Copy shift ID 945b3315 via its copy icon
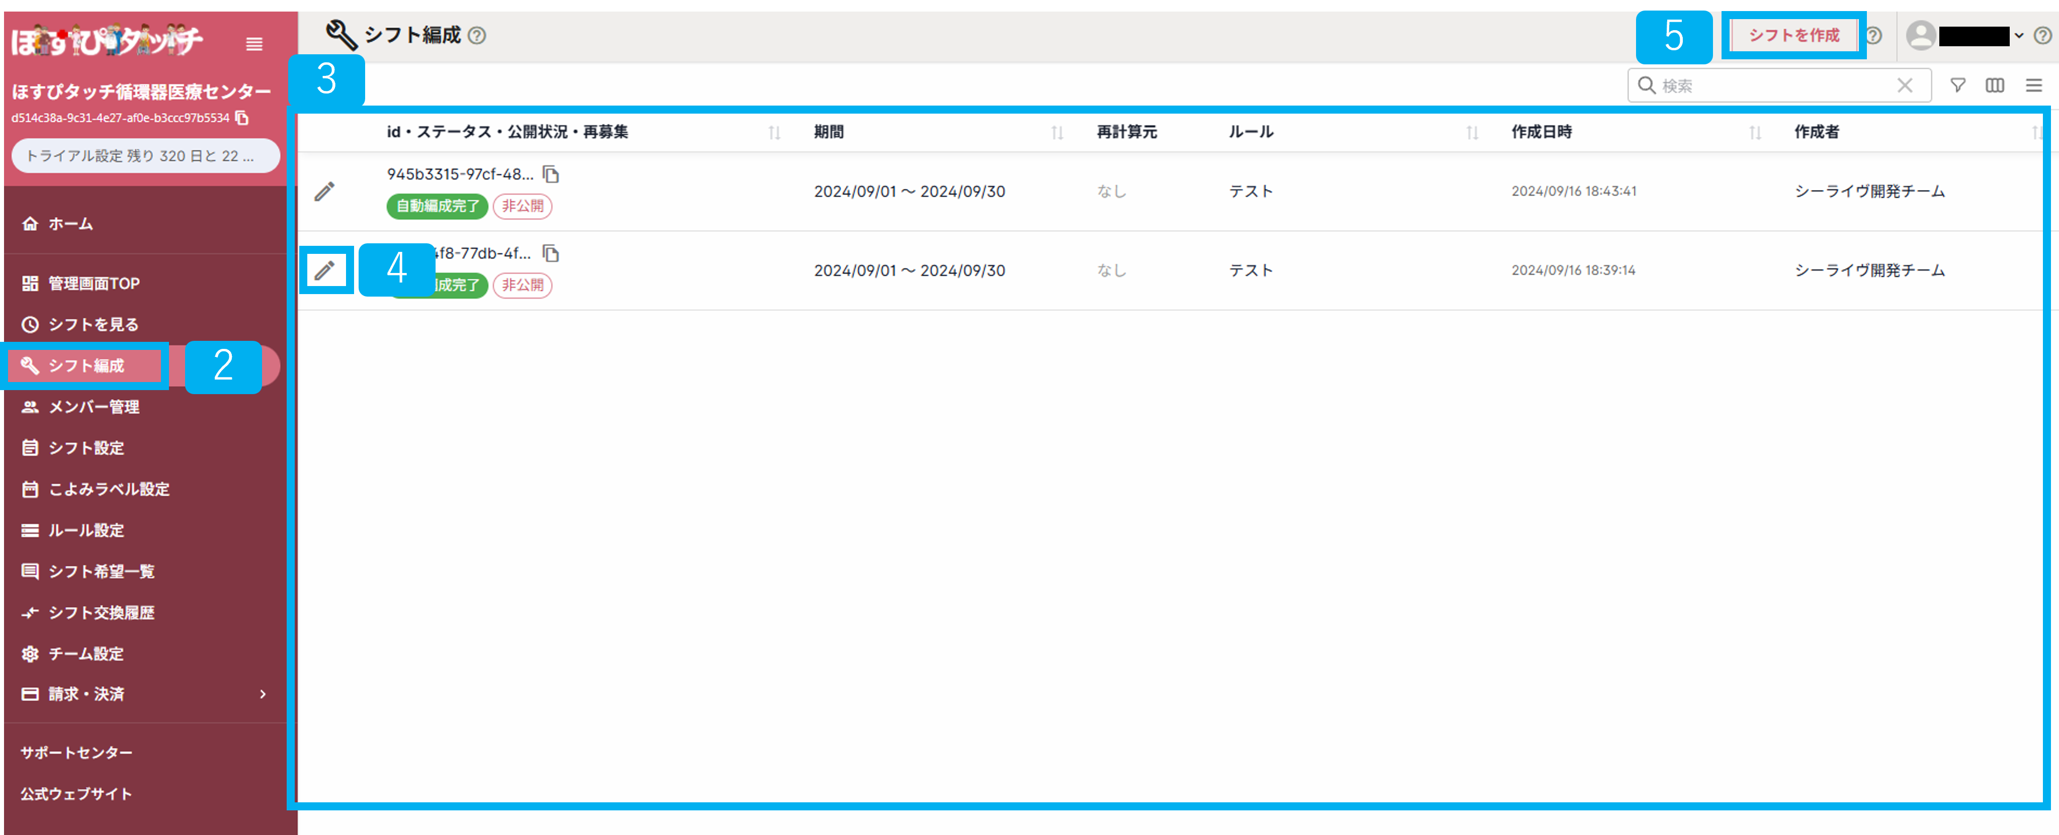 (552, 174)
